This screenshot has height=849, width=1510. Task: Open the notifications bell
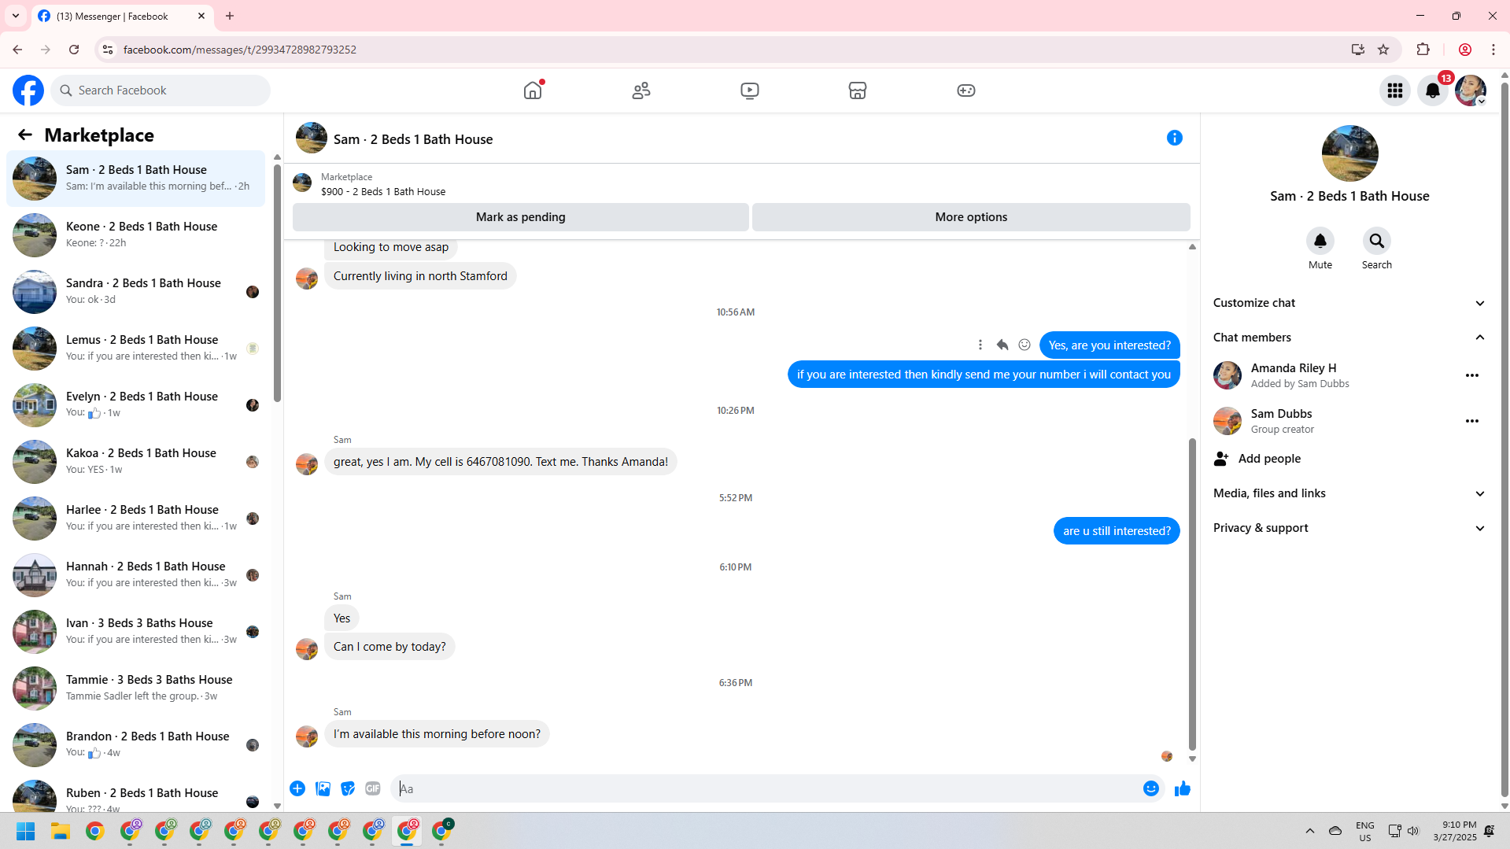click(1433, 90)
